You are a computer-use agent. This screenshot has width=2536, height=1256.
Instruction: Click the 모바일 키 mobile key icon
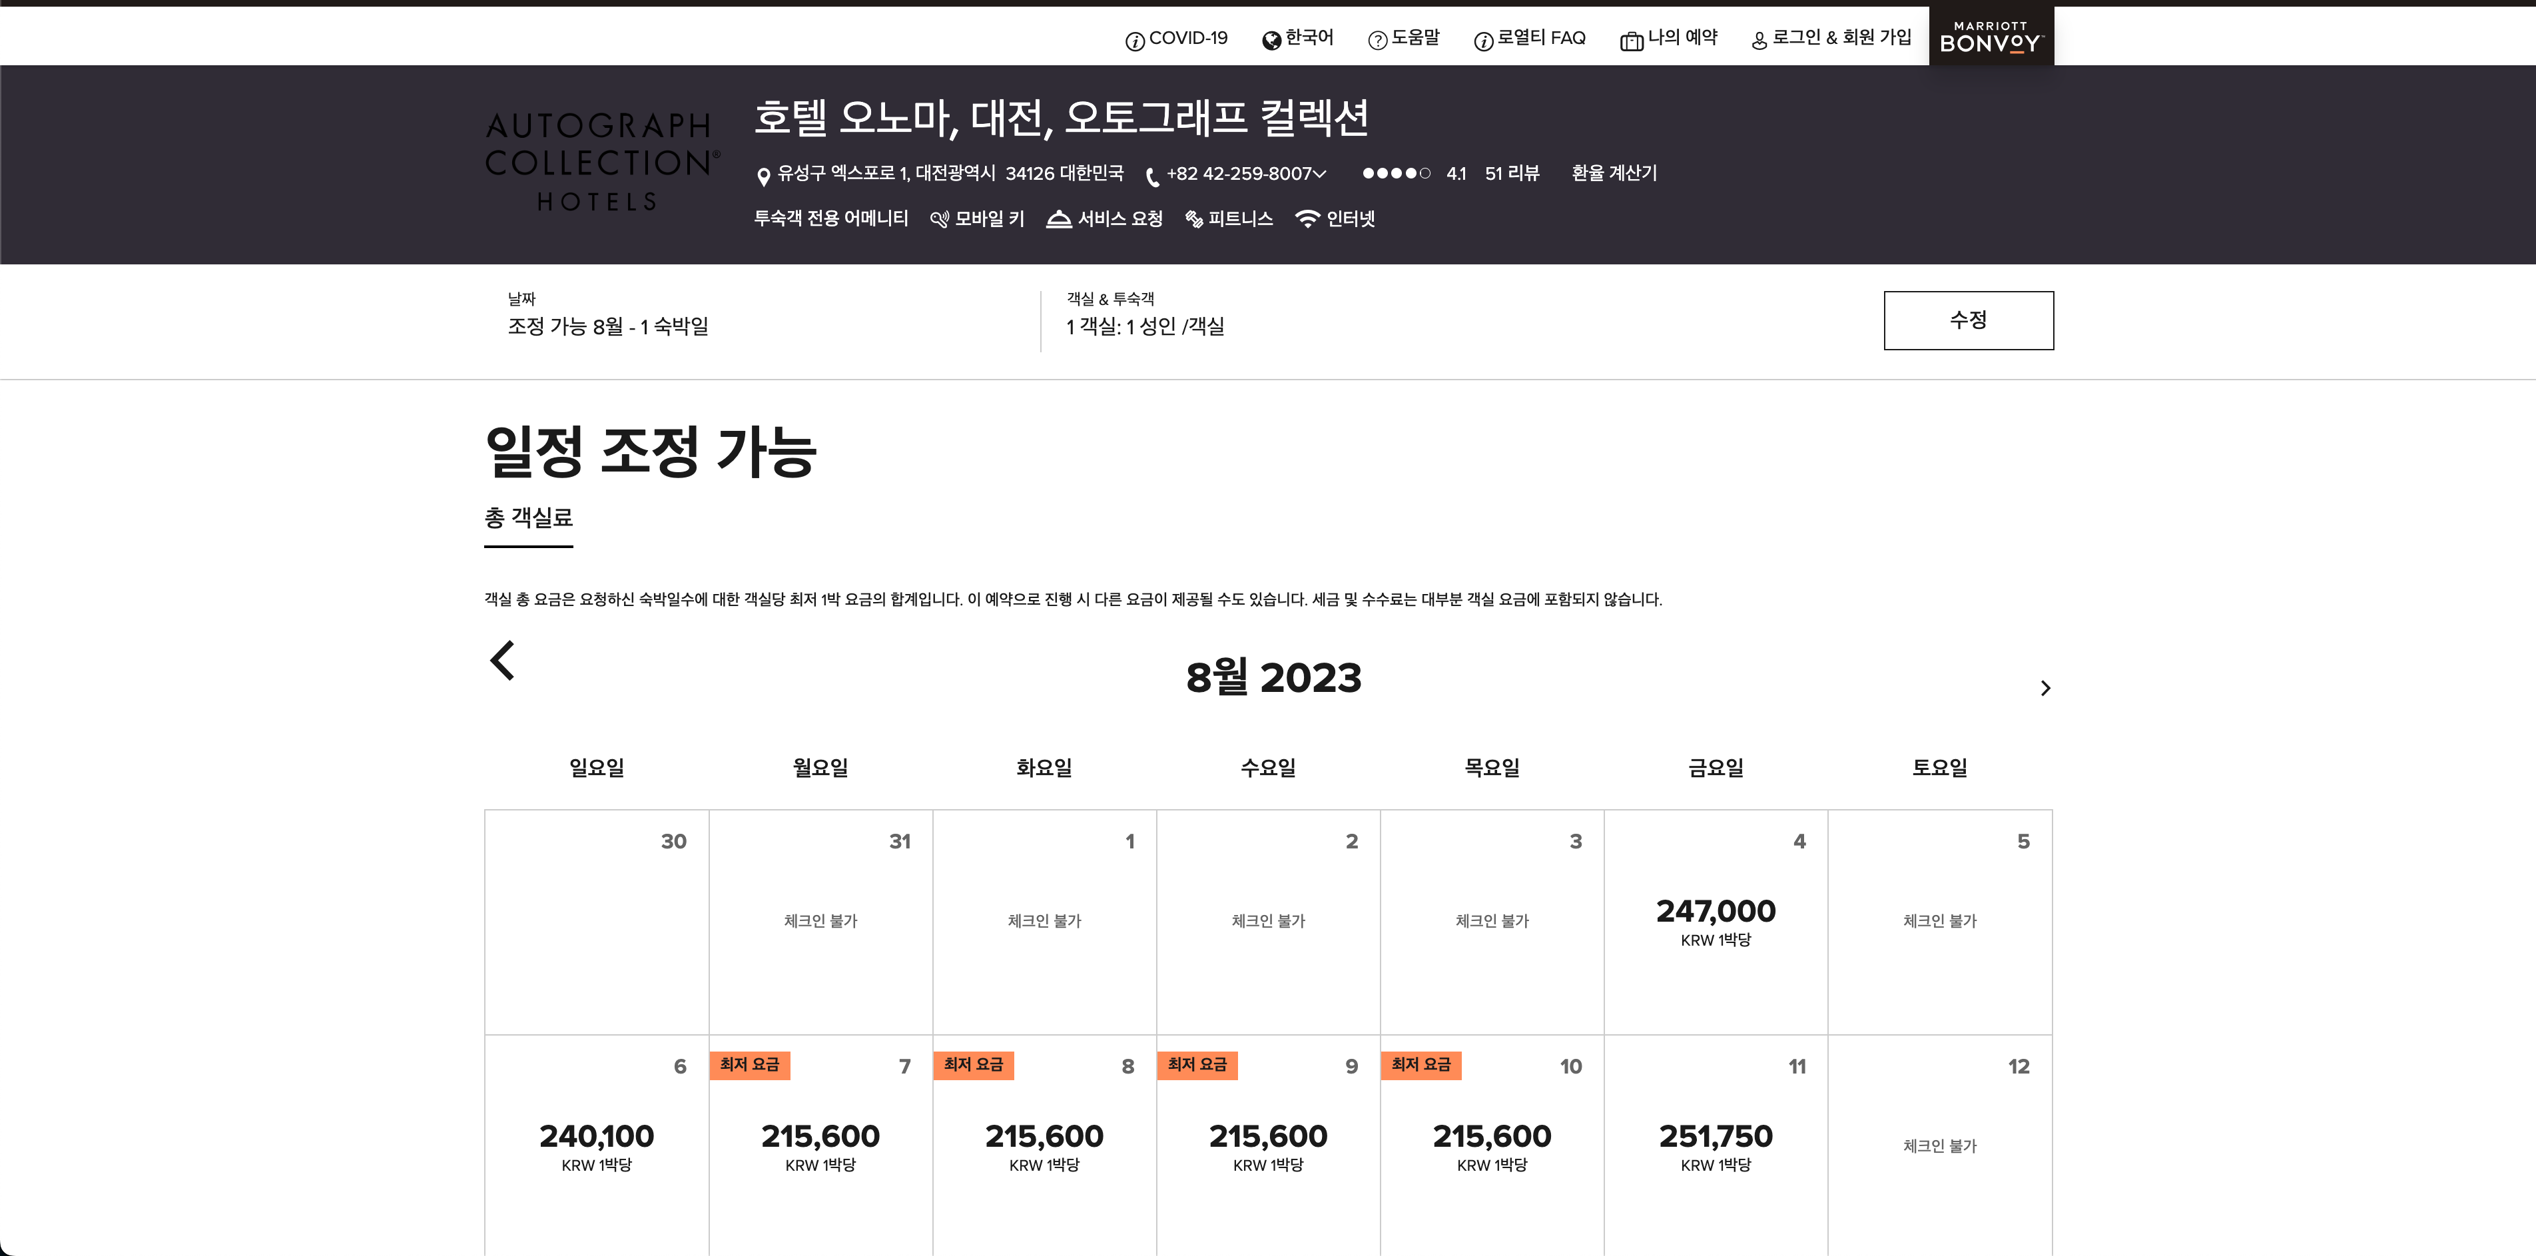[939, 220]
